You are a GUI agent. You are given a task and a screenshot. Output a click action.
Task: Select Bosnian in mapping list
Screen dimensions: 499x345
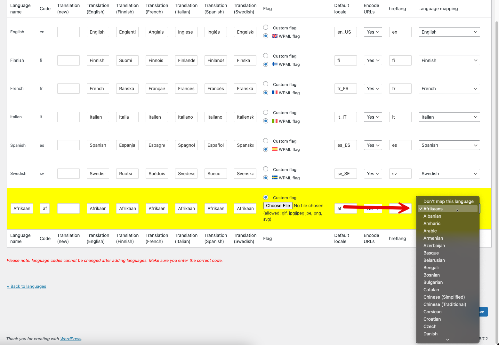tap(447, 275)
